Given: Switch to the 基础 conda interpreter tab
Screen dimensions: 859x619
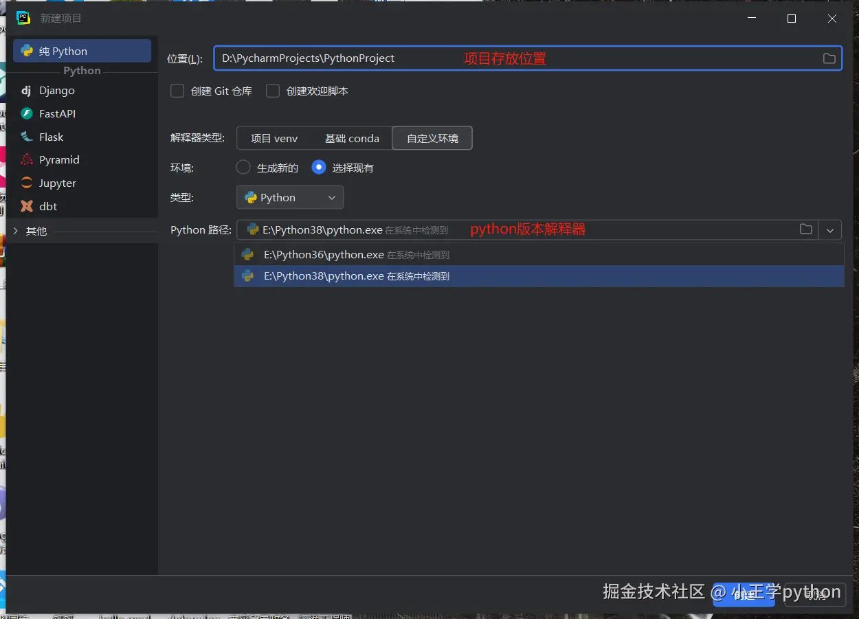Looking at the screenshot, I should point(352,138).
